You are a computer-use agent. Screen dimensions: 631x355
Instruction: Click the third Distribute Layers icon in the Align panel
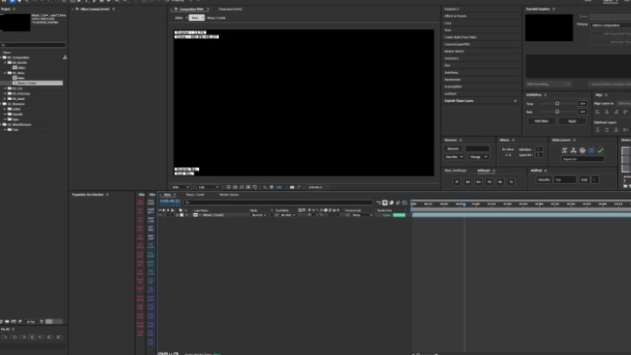616,130
